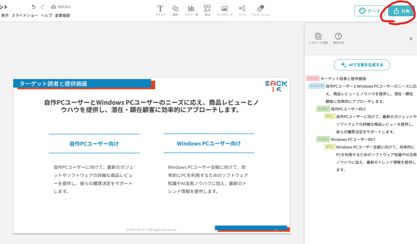The image size is (417, 244).
Task: Open the スライドショー menu
Action: point(25,15)
